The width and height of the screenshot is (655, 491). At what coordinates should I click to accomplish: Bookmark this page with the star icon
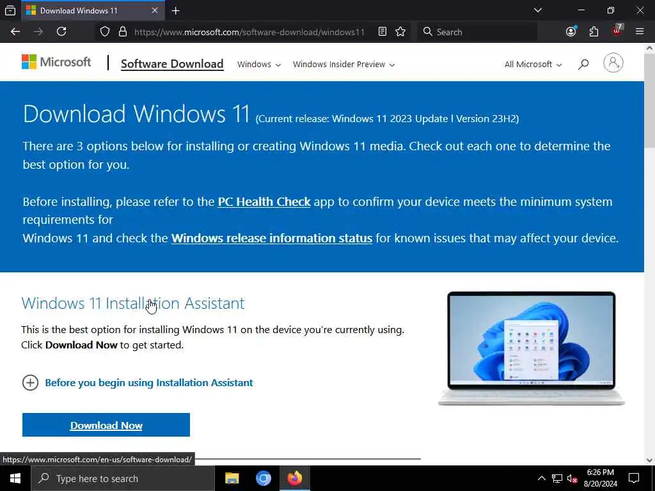(400, 32)
